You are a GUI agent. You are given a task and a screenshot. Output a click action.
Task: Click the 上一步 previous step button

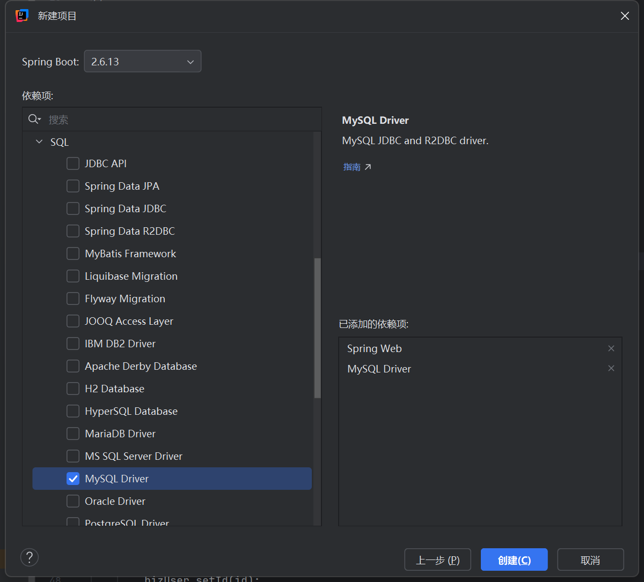tap(437, 559)
